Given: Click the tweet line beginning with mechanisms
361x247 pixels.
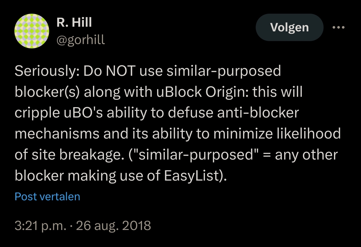Looking at the screenshot, I should (x=178, y=134).
